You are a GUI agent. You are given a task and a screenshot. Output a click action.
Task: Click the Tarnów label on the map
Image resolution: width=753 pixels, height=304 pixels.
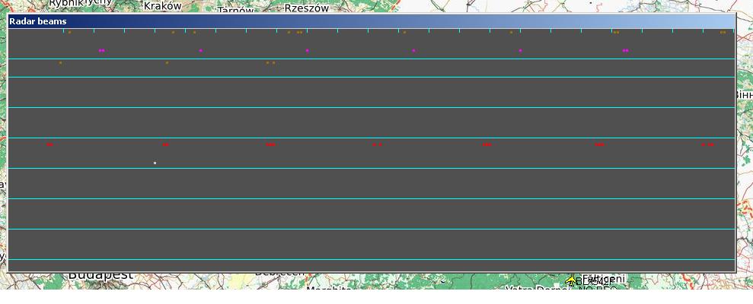pyautogui.click(x=235, y=11)
